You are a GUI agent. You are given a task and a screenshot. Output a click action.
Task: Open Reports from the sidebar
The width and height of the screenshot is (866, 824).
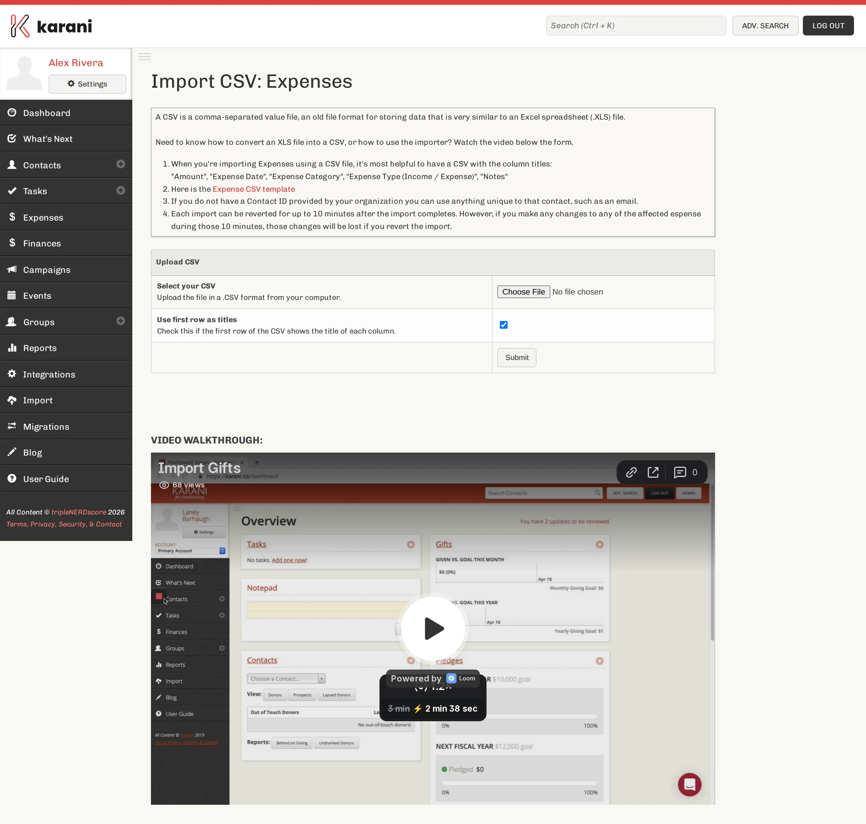coord(66,348)
